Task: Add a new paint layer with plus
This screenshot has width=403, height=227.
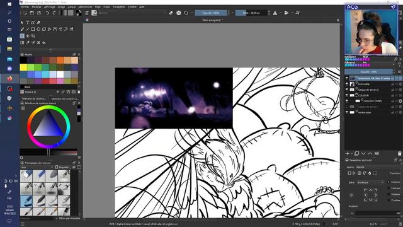Action: pos(347,154)
